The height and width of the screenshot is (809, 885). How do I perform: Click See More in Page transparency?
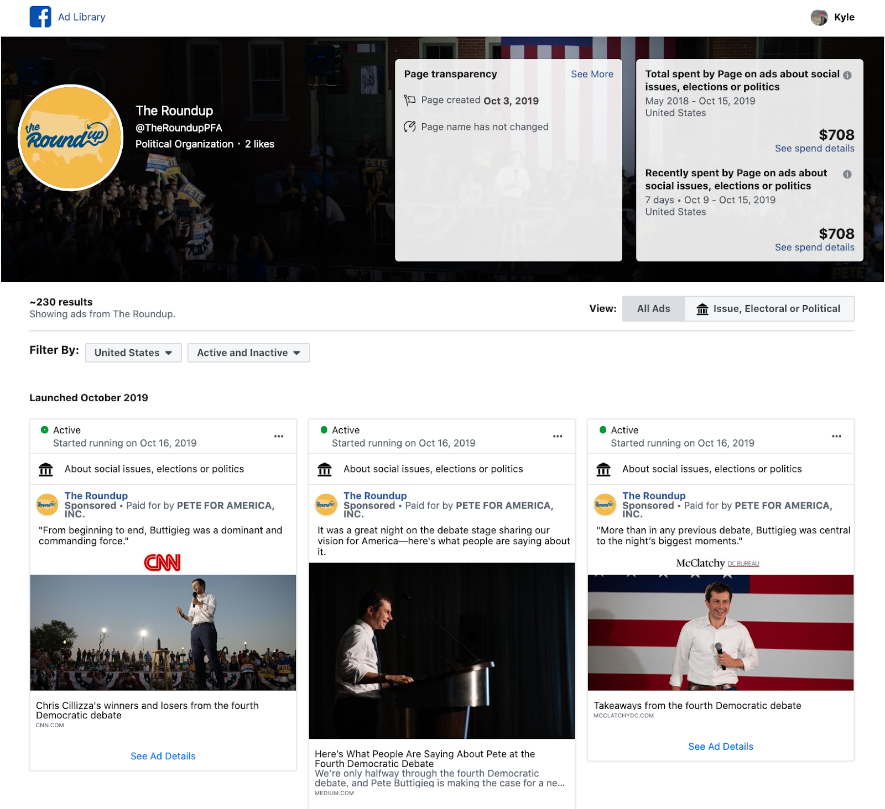[x=592, y=74]
